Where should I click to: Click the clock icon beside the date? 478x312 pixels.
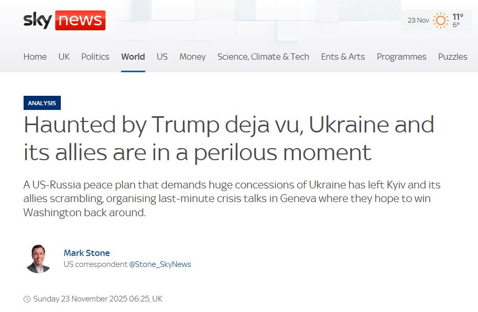click(x=27, y=299)
